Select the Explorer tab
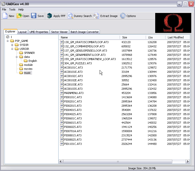Viewport: 195px width, 171px height. coord(10,31)
